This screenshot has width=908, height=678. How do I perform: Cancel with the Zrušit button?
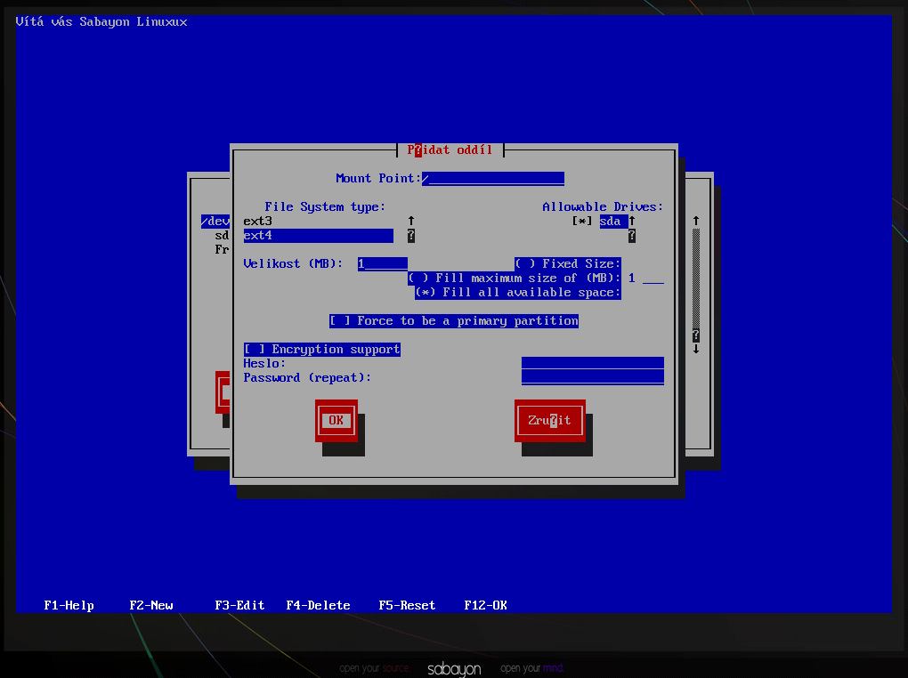pos(549,420)
